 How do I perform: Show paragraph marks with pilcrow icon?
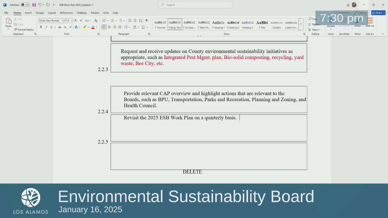click(x=147, y=21)
